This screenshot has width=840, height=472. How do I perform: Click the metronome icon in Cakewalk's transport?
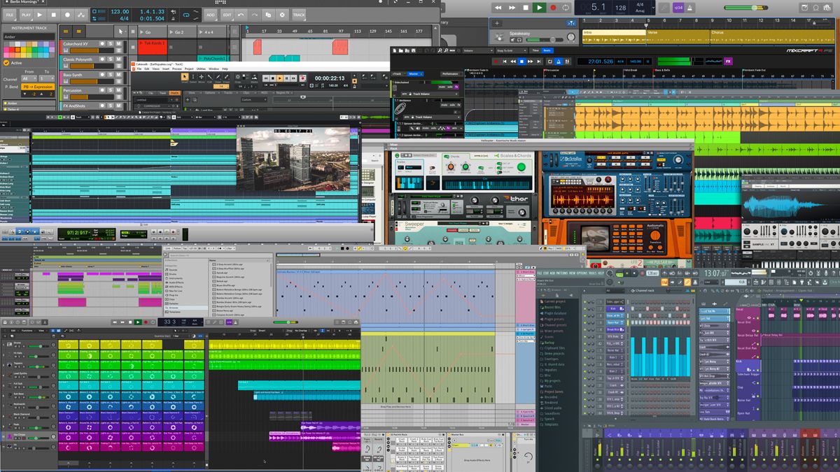point(353,86)
